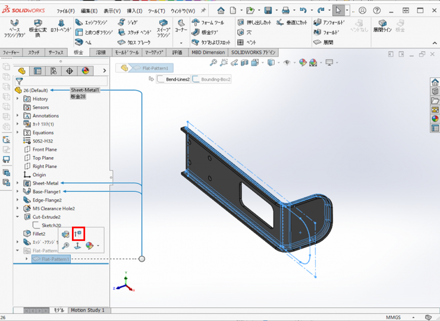Select Base-Flange1 in the feature tree
The image size is (440, 321).
(46, 192)
